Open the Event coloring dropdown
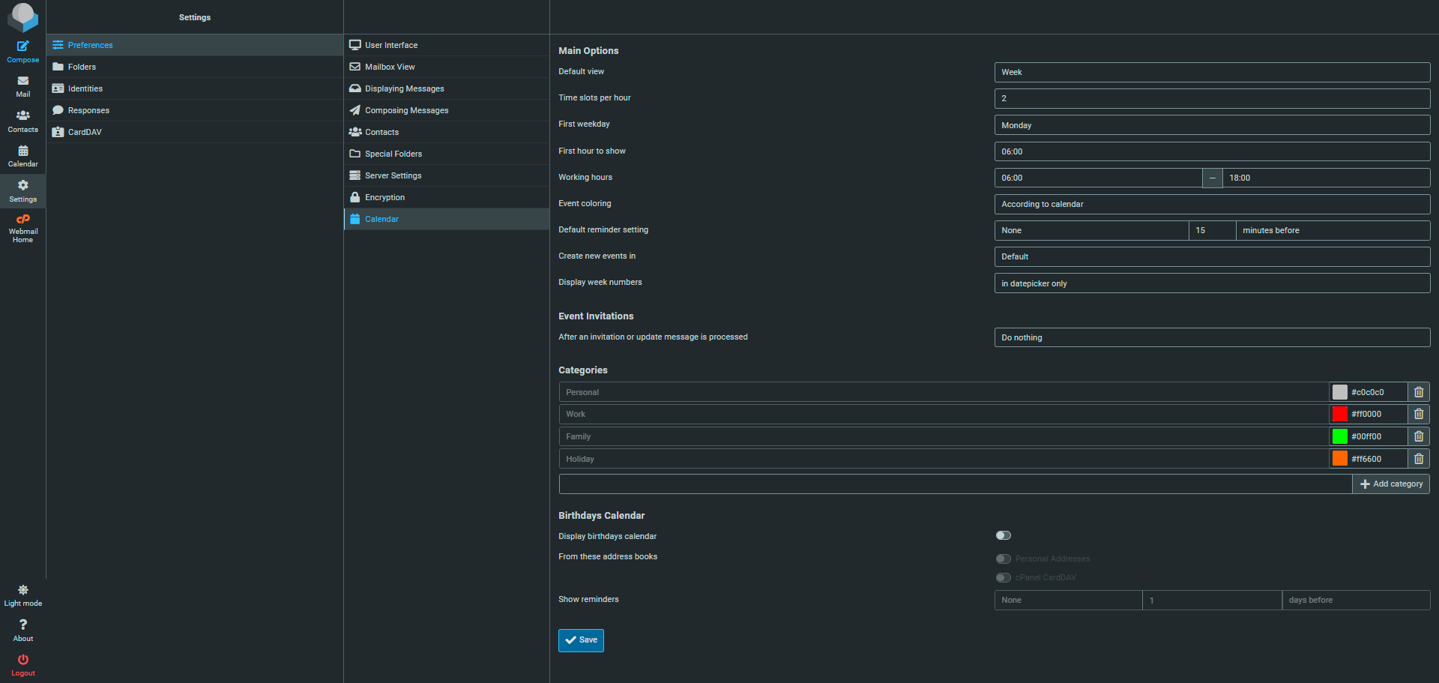The height and width of the screenshot is (683, 1439). click(1211, 204)
